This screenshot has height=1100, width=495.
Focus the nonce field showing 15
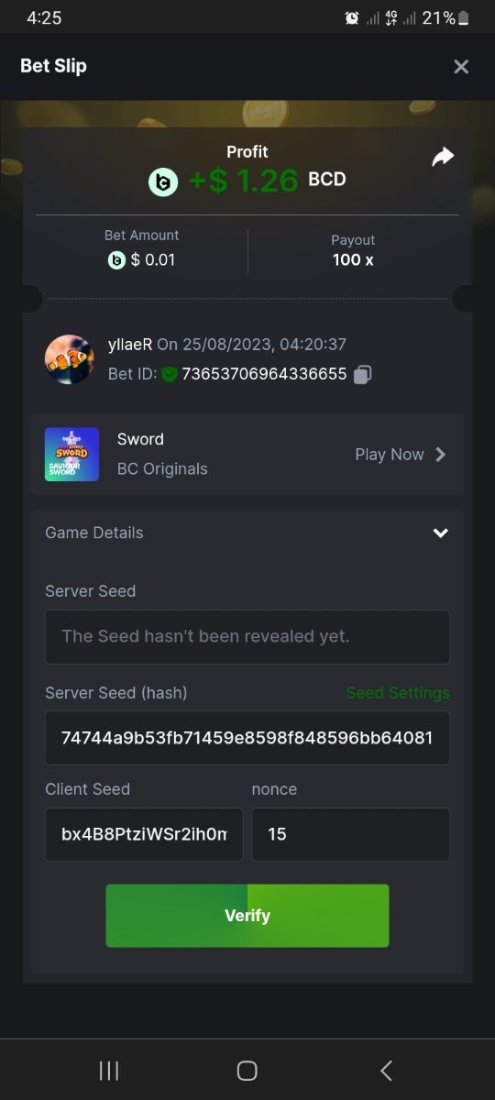pyautogui.click(x=351, y=834)
